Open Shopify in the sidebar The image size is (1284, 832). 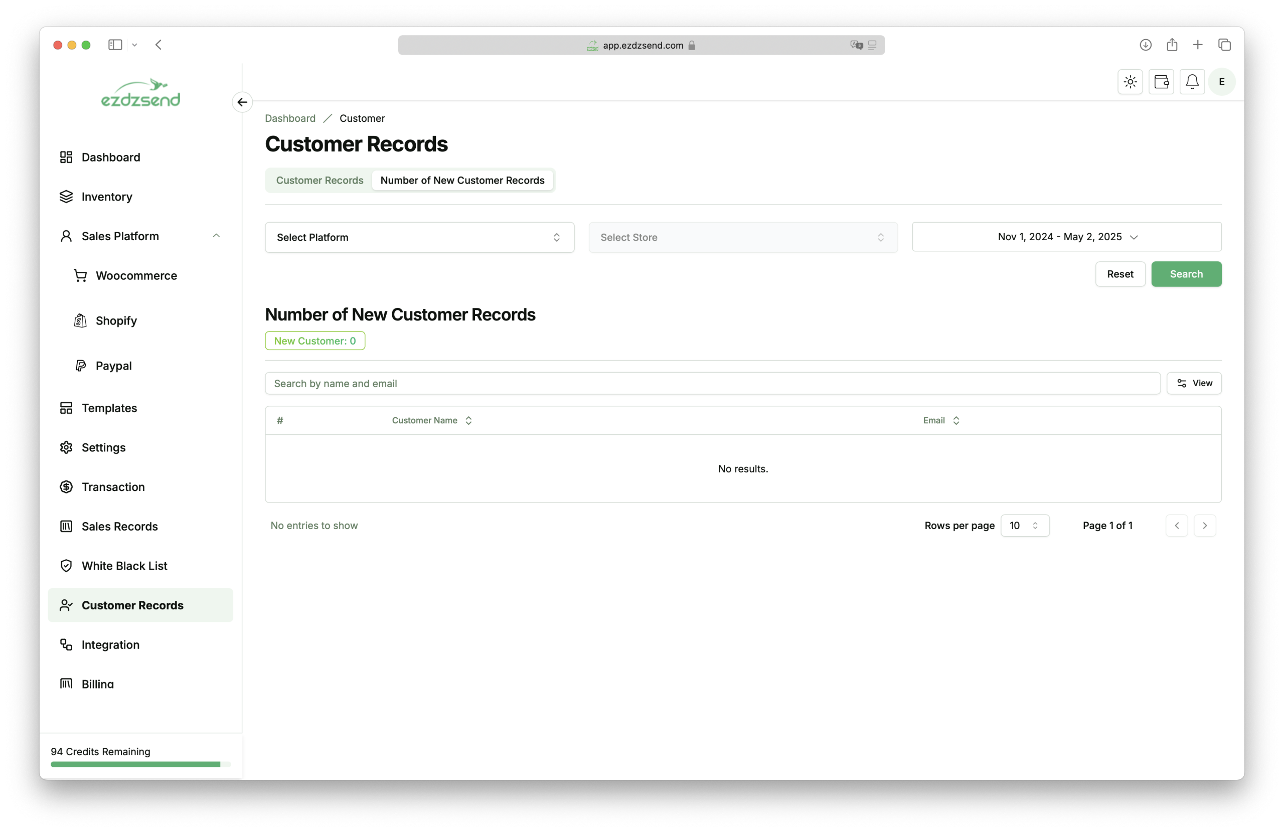coord(116,320)
